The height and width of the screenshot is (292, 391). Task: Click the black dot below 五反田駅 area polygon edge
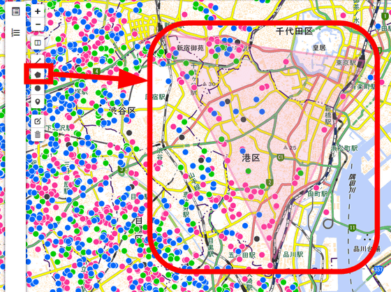click(x=257, y=239)
